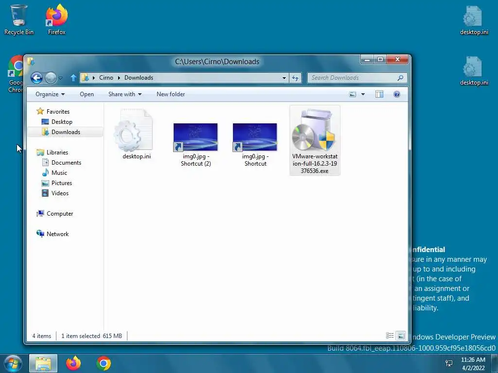The width and height of the screenshot is (498, 373).
Task: Launch Firefox from the taskbar
Action: click(73, 363)
